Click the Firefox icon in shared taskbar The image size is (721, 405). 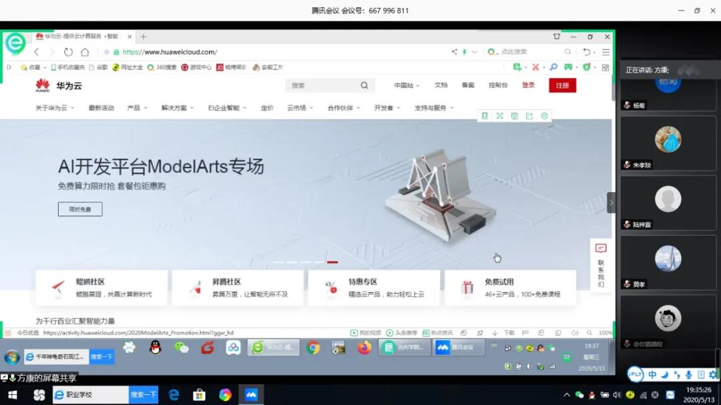[365, 348]
